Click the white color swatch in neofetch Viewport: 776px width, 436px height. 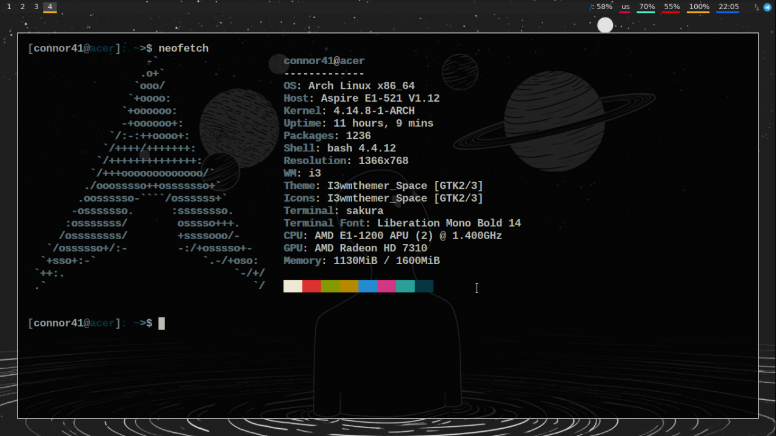[x=293, y=286]
